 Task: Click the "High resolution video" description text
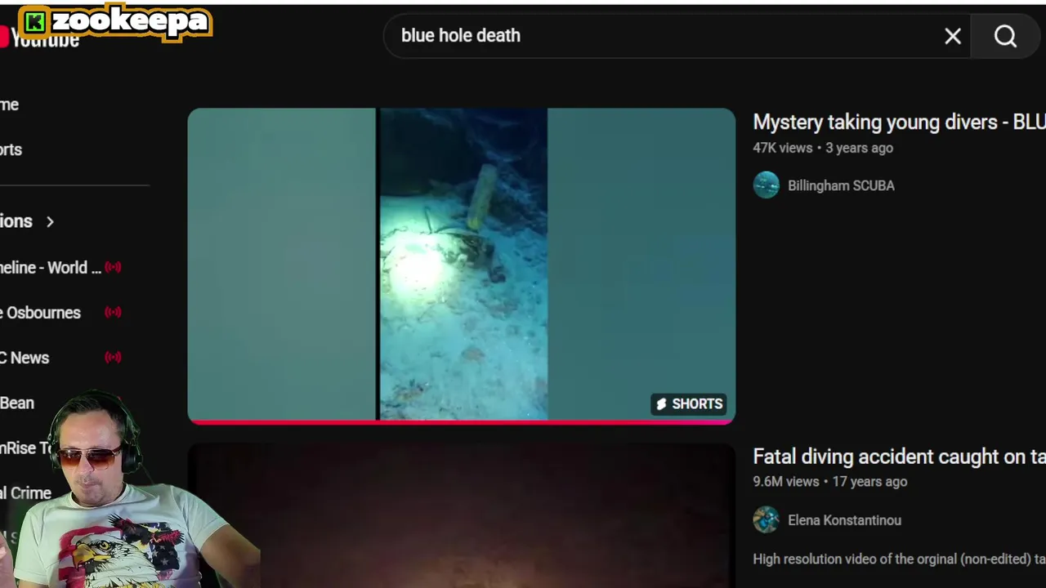[x=899, y=559]
